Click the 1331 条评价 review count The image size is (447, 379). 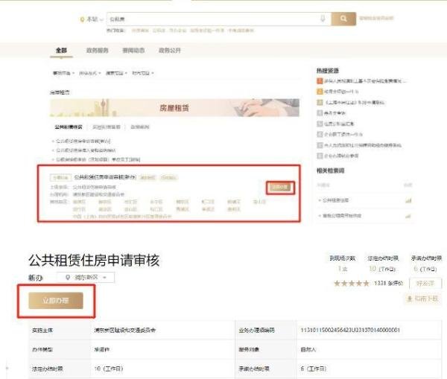(389, 283)
